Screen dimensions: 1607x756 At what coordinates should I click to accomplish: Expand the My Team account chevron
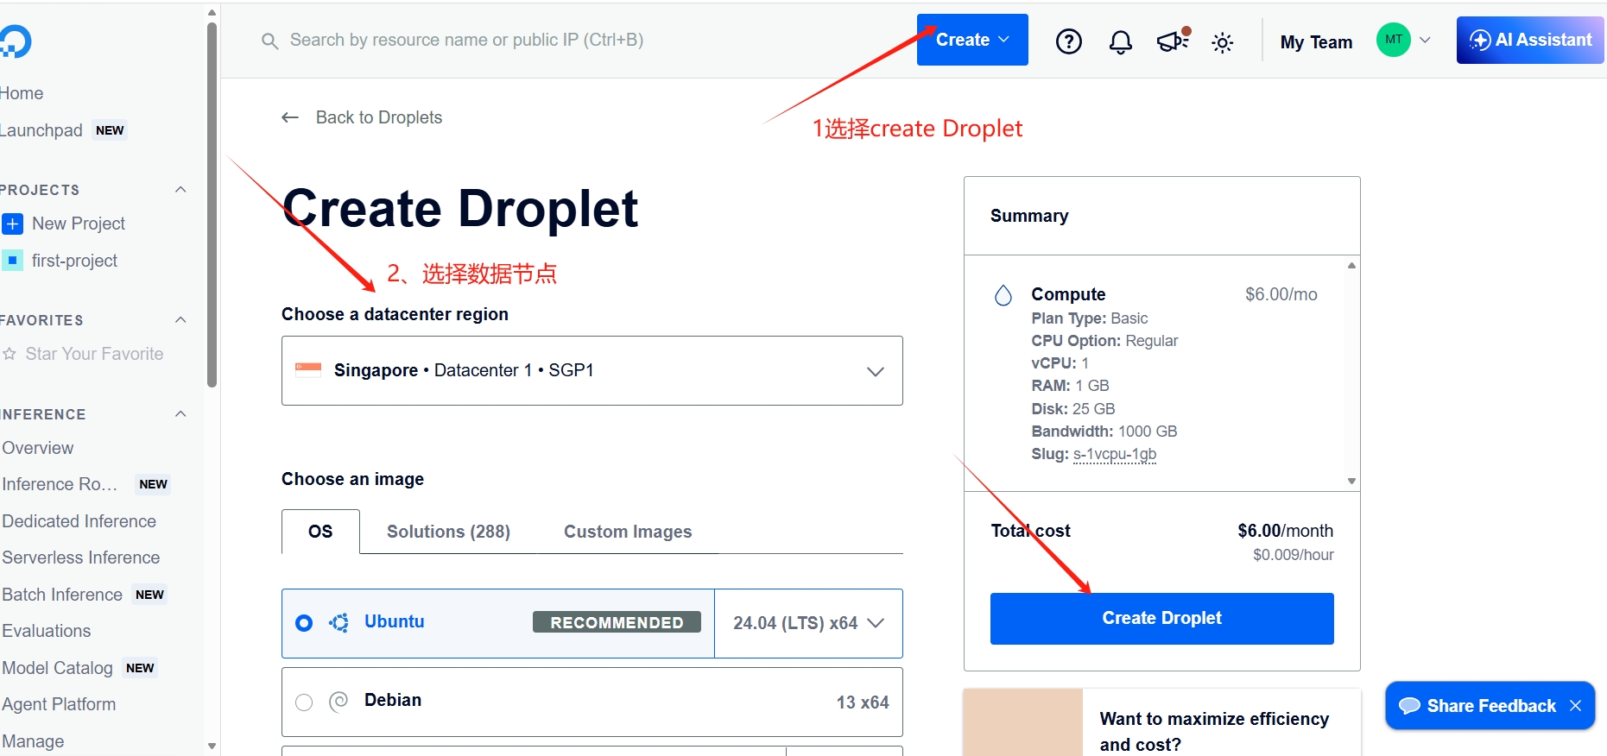pos(1425,40)
